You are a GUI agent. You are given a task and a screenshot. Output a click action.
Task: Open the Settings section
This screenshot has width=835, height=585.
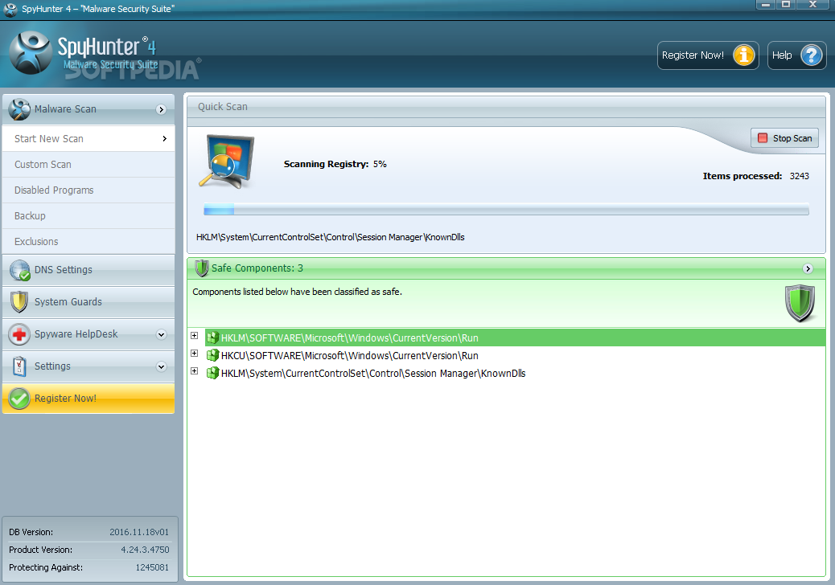point(88,366)
